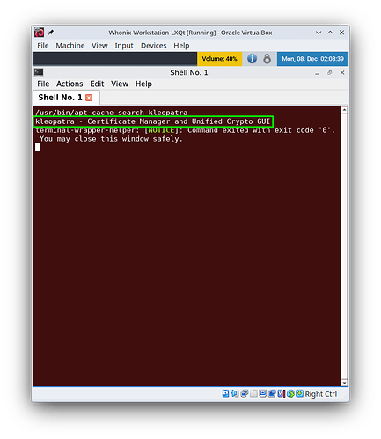Click the green arrow mouse integration icon
Viewport: 381px width, 439px height.
click(290, 393)
